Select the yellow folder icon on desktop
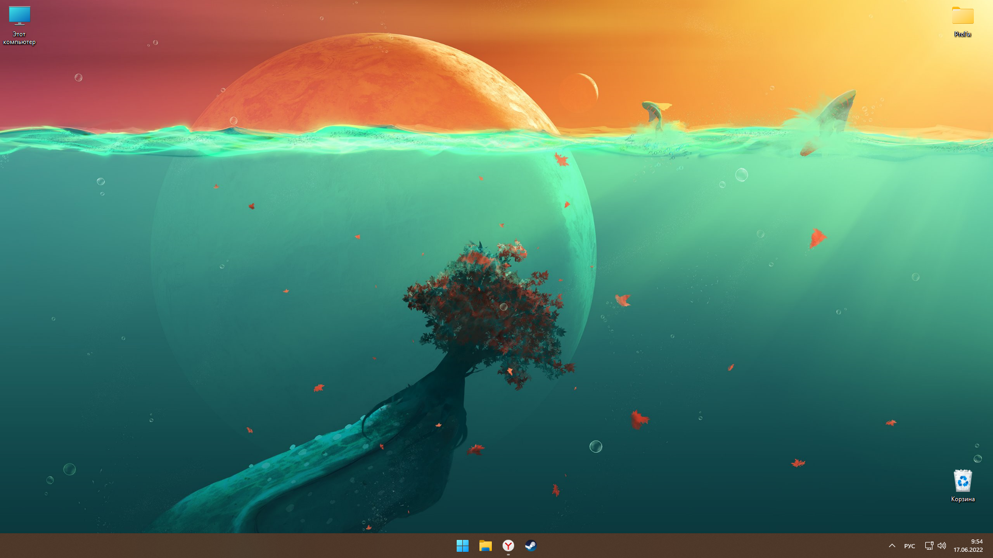 tap(962, 16)
